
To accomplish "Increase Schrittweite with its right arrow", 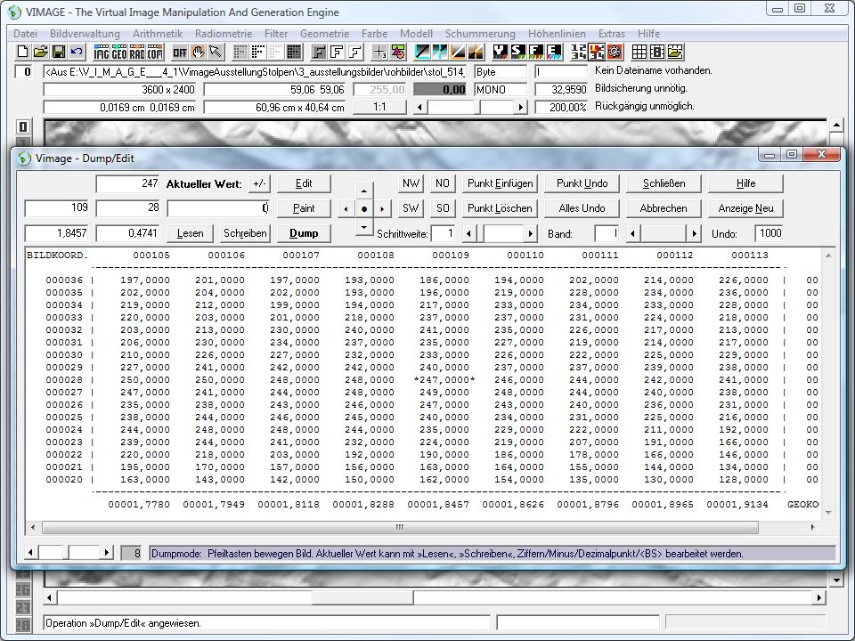I will click(531, 233).
